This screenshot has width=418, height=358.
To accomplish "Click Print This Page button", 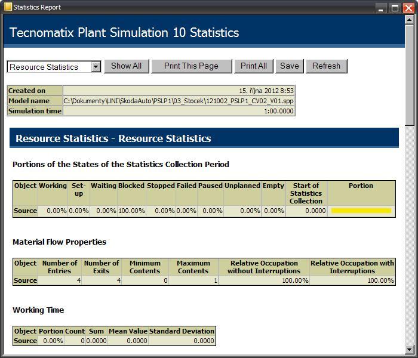I will tap(192, 66).
